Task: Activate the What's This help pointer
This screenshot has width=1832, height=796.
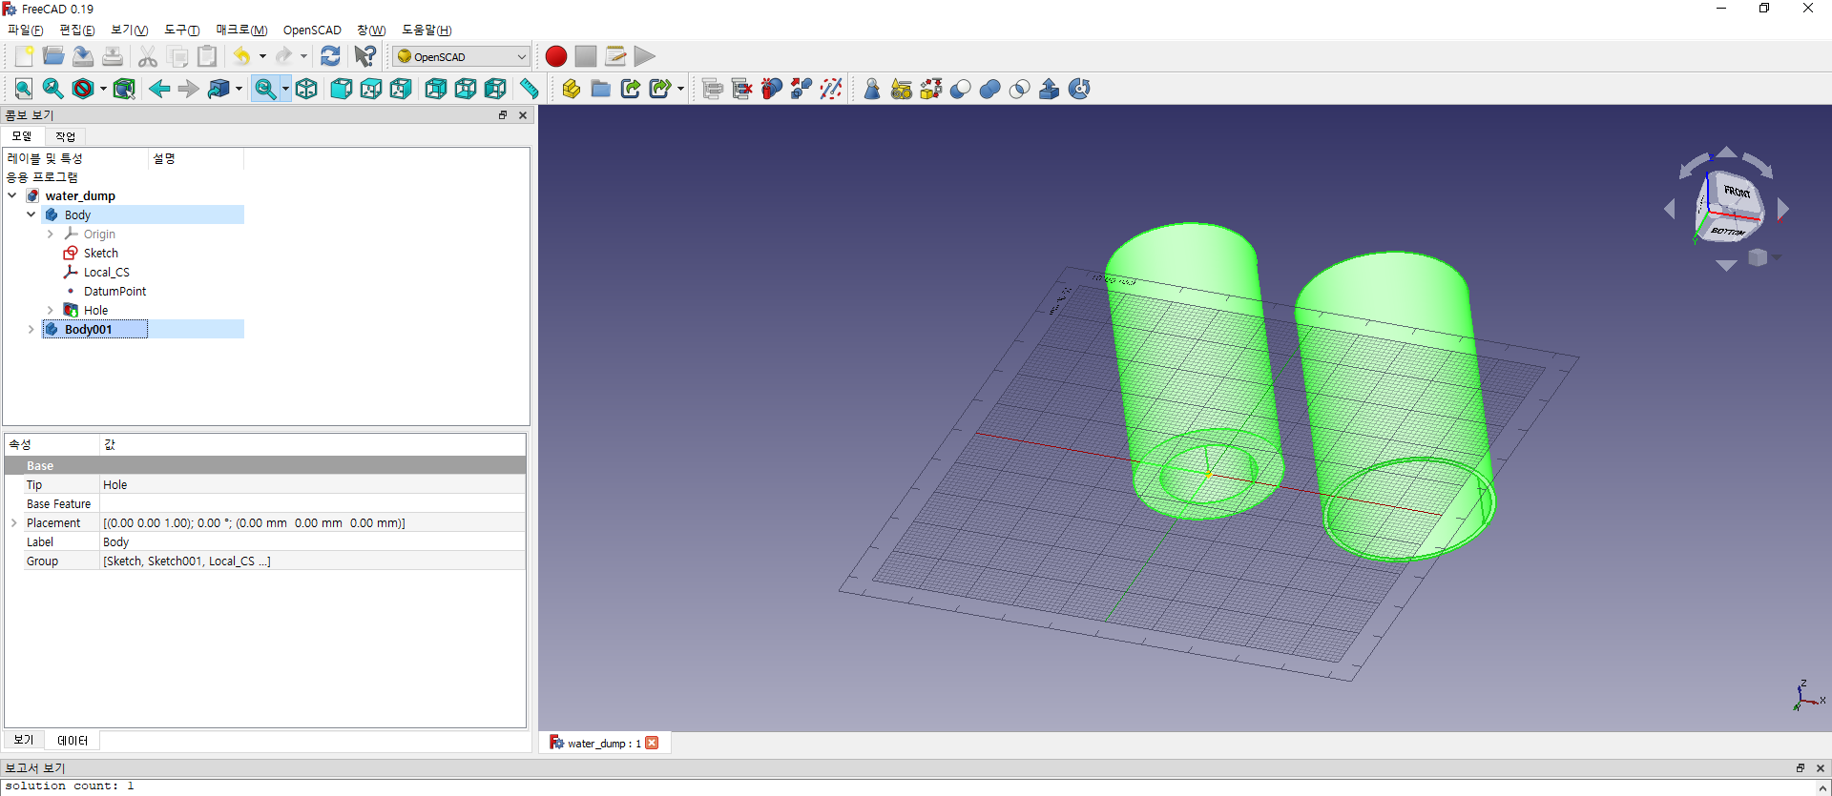Action: point(365,56)
